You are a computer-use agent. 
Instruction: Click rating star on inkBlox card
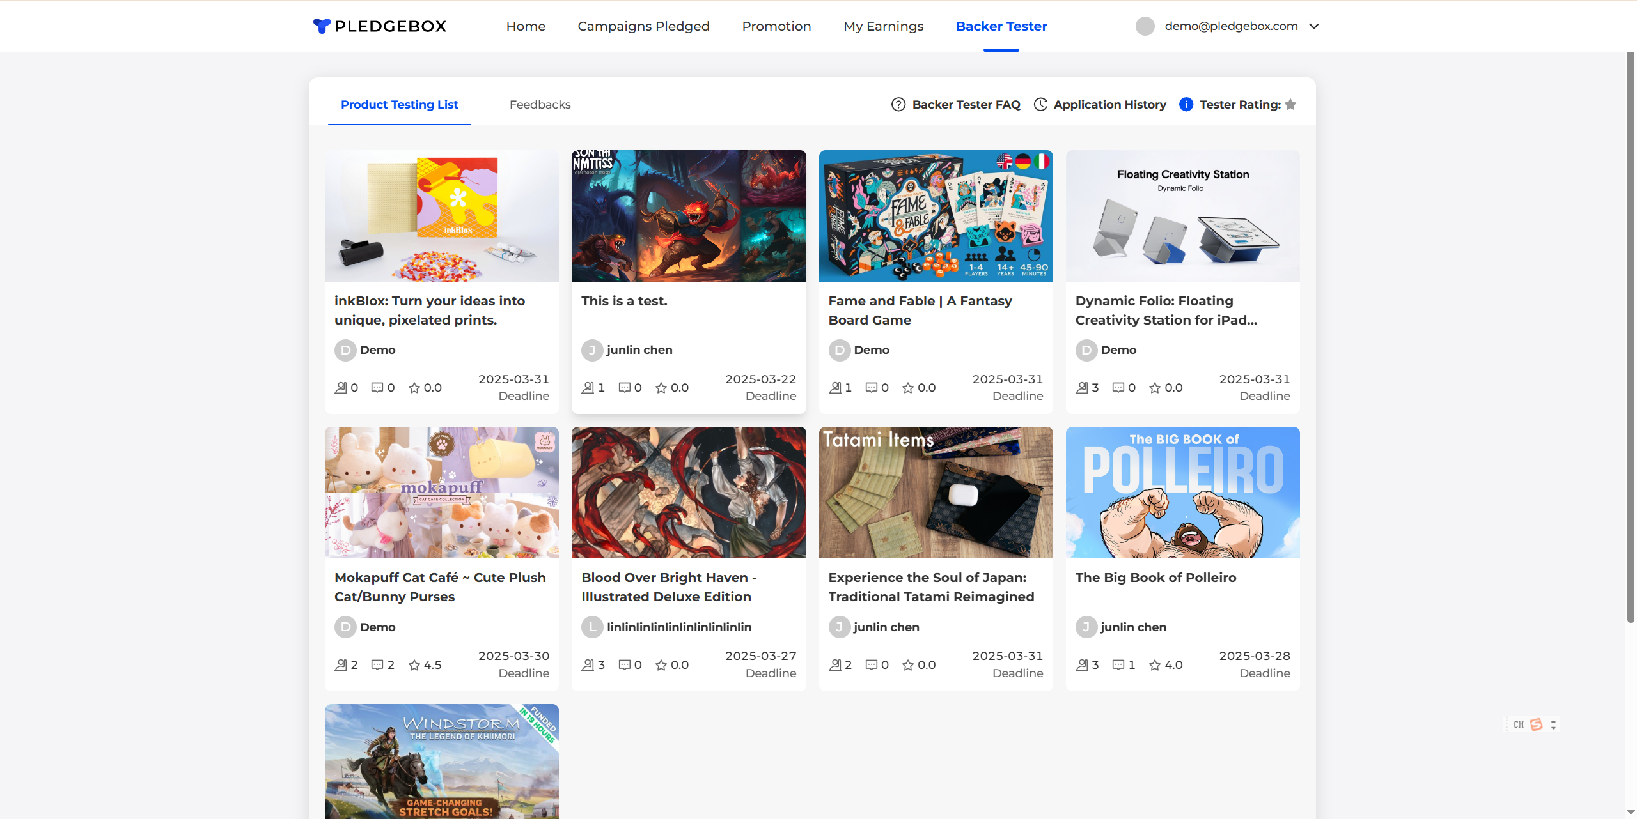click(414, 388)
